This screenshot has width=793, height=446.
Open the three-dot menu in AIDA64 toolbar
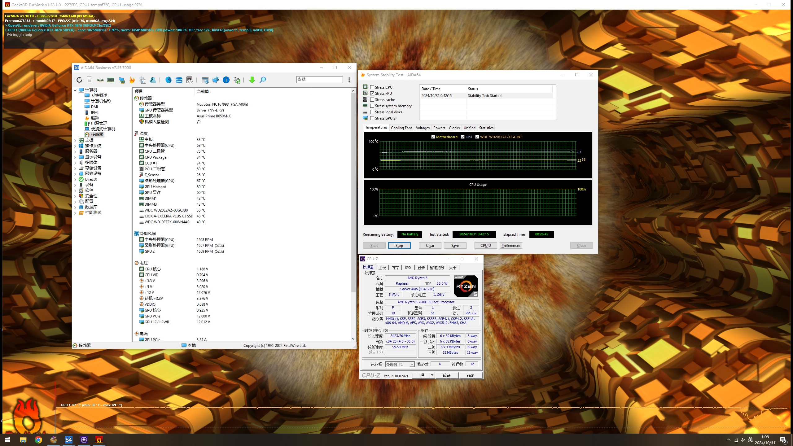[349, 80]
